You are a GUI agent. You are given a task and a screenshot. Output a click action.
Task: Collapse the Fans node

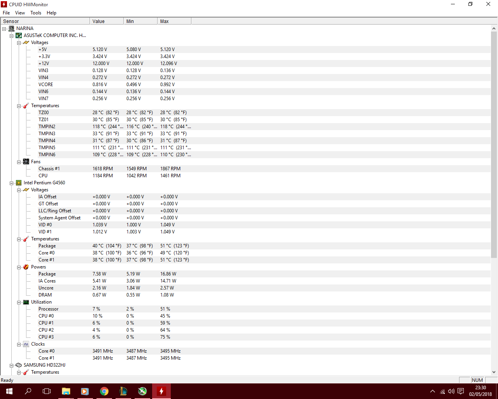[x=19, y=162]
